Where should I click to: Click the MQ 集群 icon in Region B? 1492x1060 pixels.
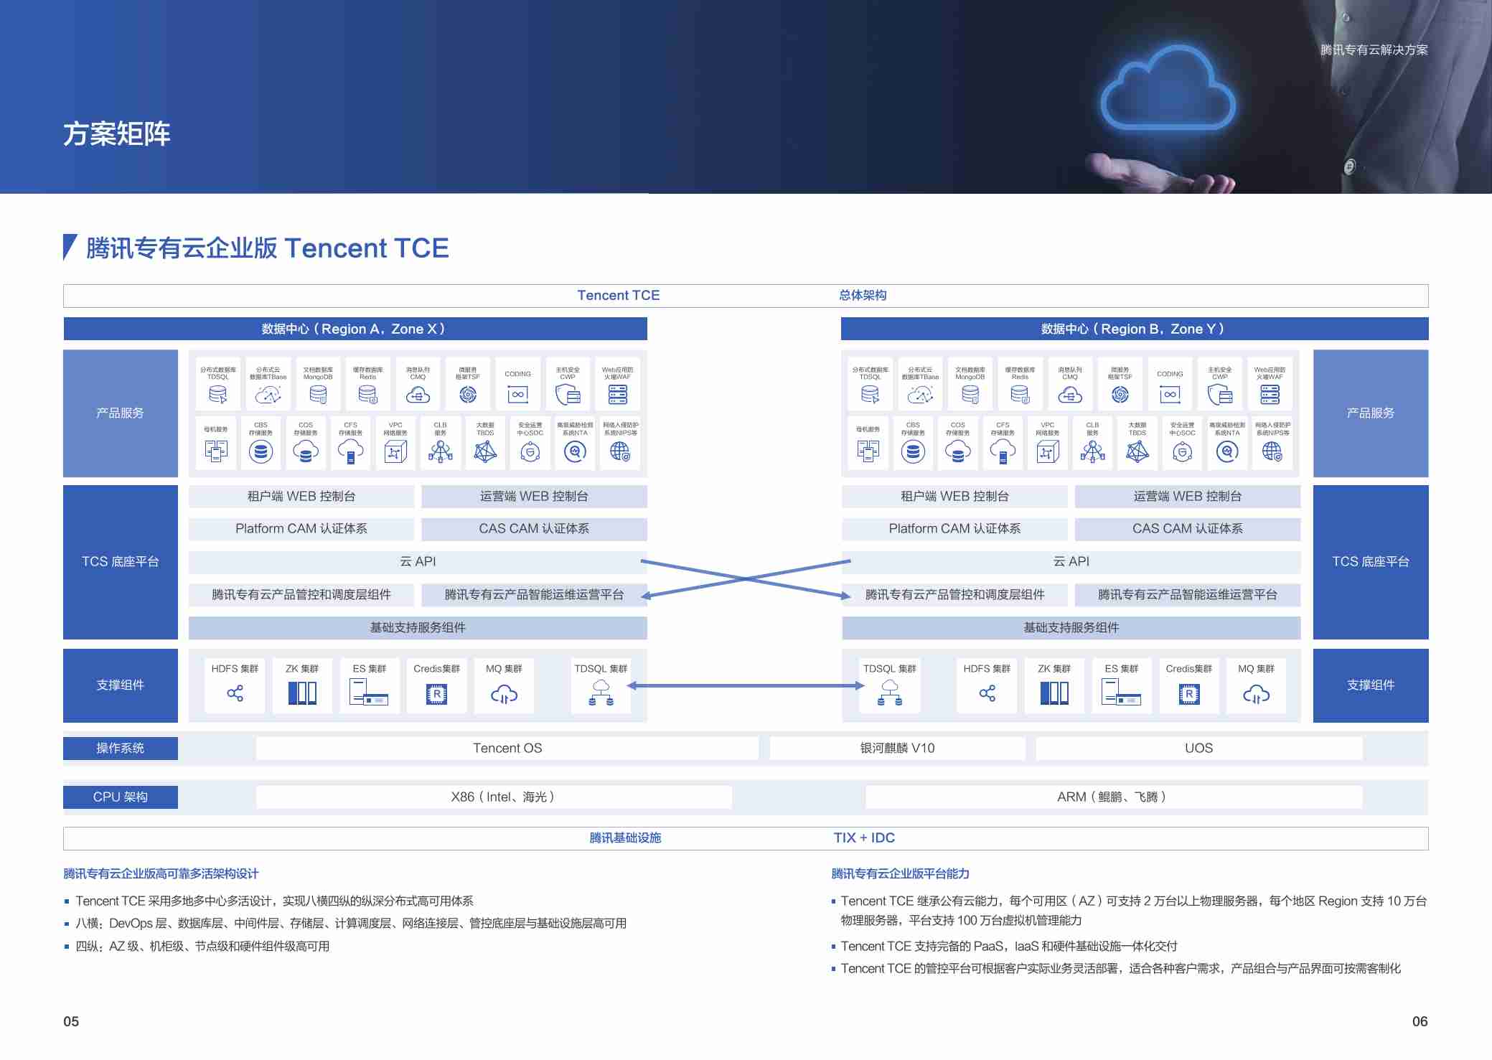1256,694
